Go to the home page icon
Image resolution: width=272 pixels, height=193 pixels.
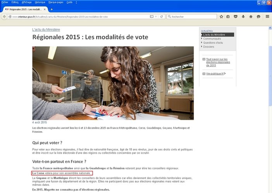pyautogui.click(x=251, y=17)
